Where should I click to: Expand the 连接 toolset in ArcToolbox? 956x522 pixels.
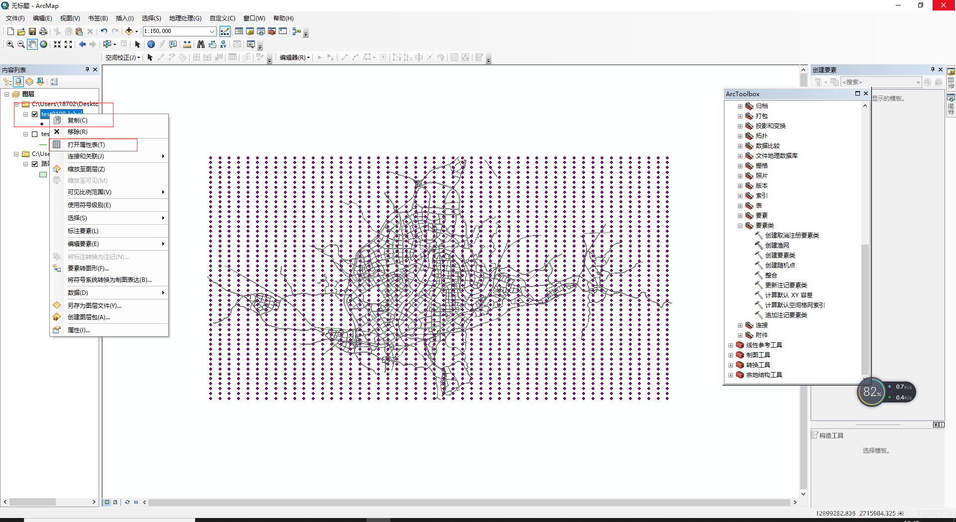coord(740,325)
